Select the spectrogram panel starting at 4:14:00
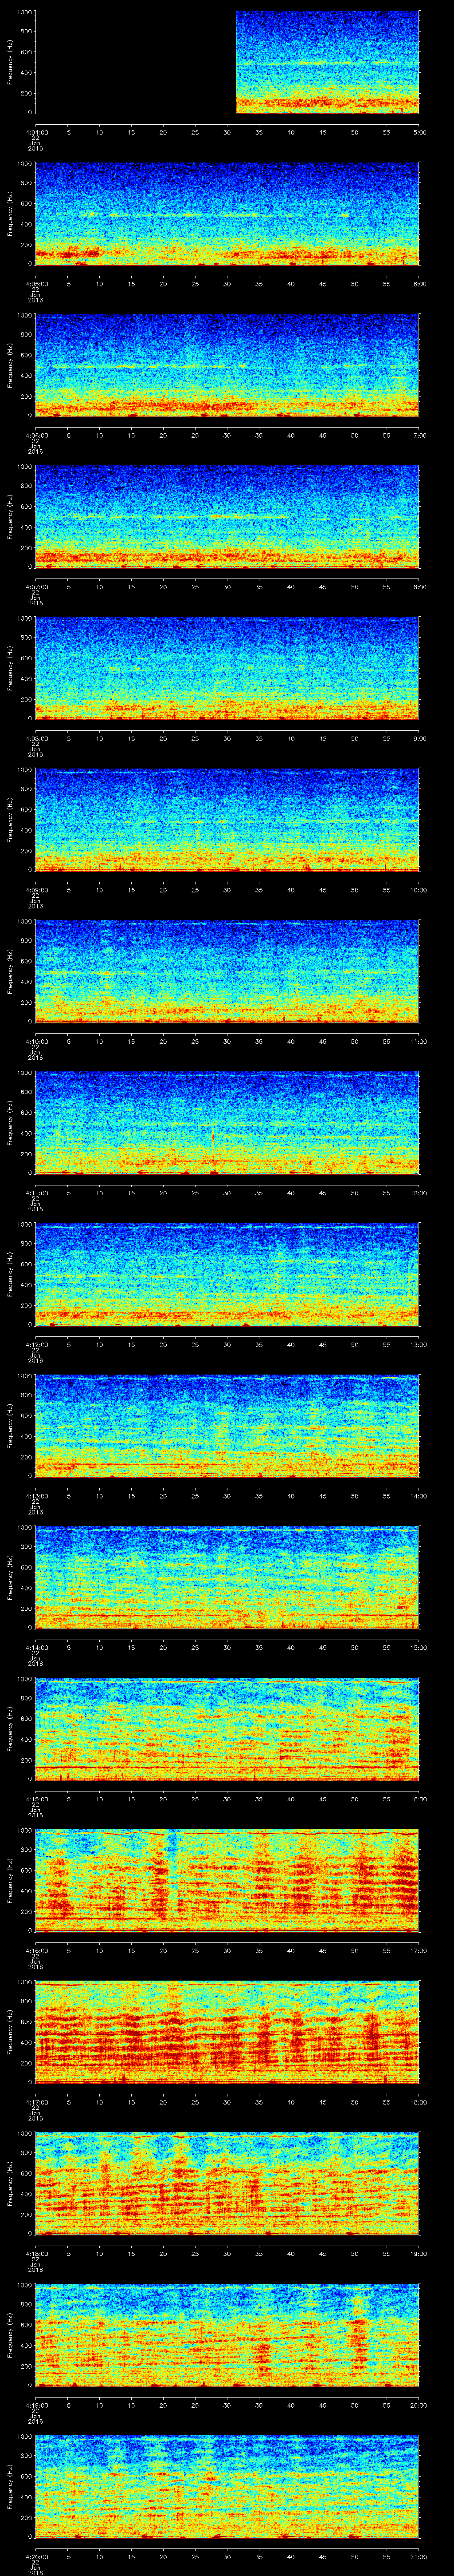The height and width of the screenshot is (2576, 454). (x=227, y=1578)
